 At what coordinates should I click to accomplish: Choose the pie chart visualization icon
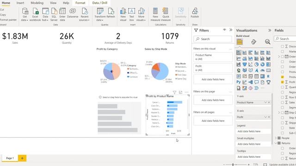(257, 65)
